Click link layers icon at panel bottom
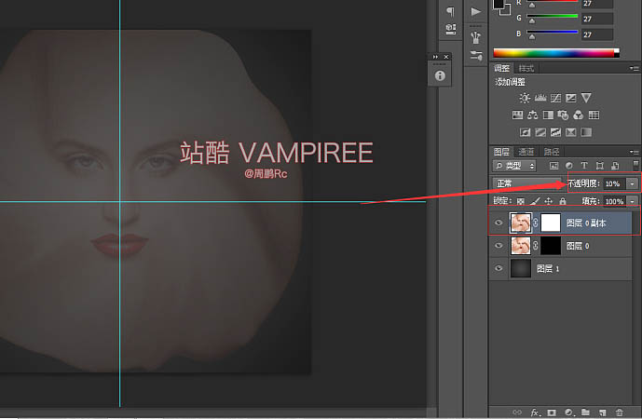 pos(517,412)
